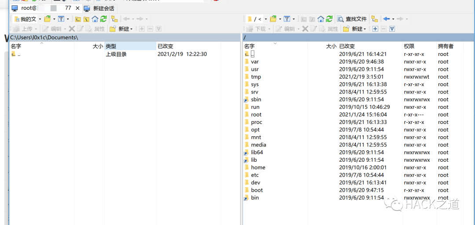This screenshot has height=225, width=475.
Task: Open local parent directory toolbar icon
Action: pos(78,19)
